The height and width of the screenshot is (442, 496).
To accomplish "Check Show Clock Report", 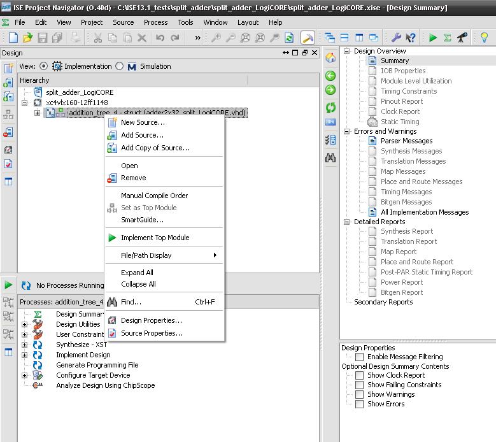I will tap(359, 375).
